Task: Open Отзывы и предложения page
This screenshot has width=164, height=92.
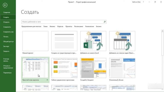Action: click(8, 67)
